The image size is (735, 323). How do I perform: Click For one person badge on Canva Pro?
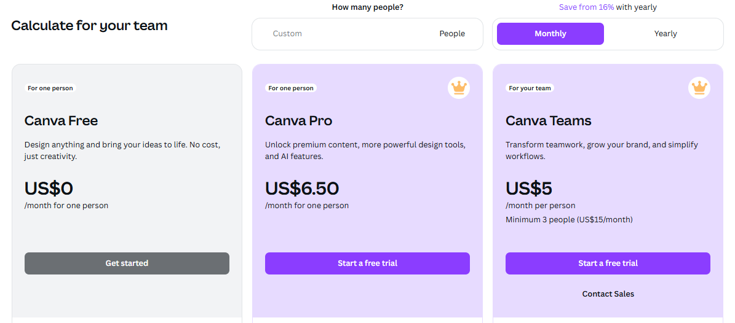coord(291,88)
